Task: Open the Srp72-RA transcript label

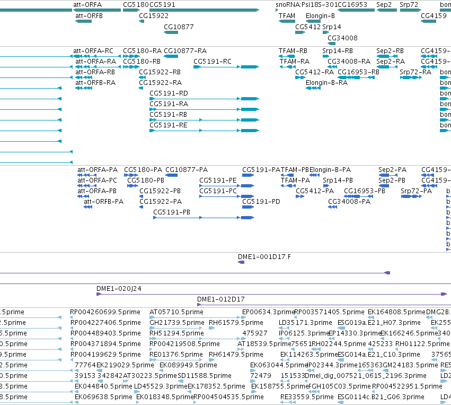Action: pos(415,72)
